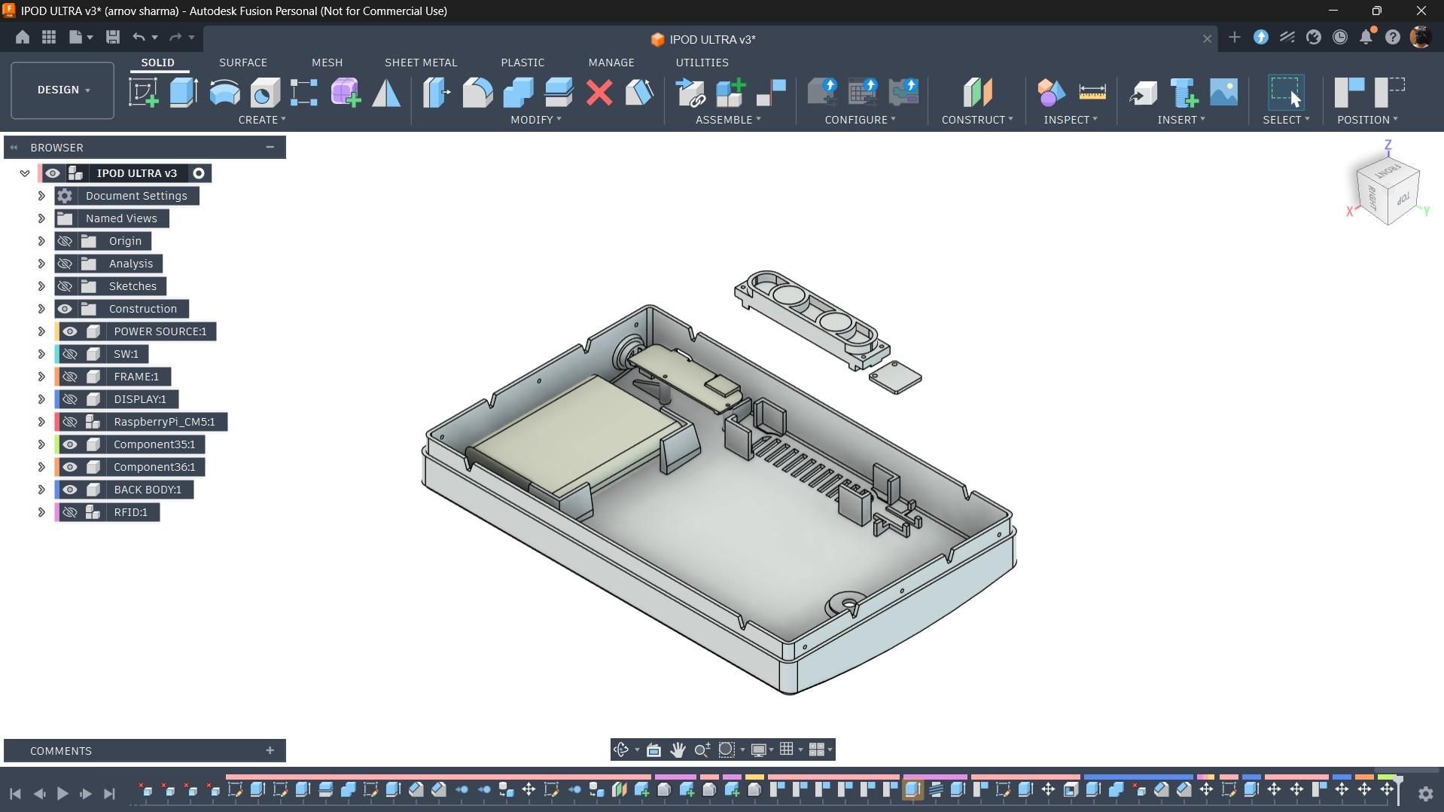
Task: Play the timeline
Action: point(62,793)
